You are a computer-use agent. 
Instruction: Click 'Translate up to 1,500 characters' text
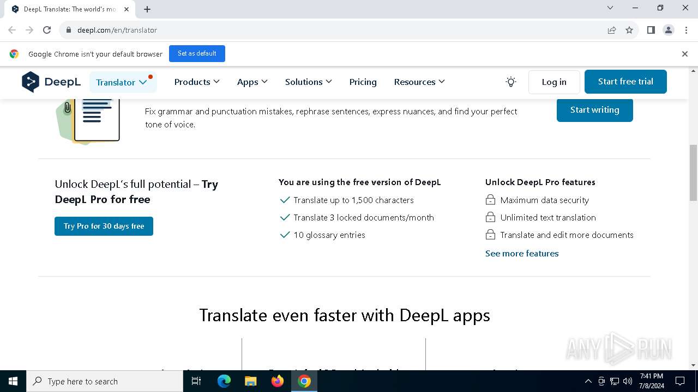coord(353,200)
